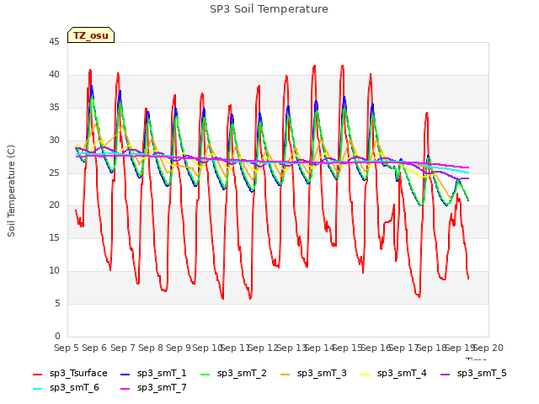Viewport: 539px width, 404px height.
Task: Click the sp3_smT_4 yellow legend swatch
Action: point(365,374)
